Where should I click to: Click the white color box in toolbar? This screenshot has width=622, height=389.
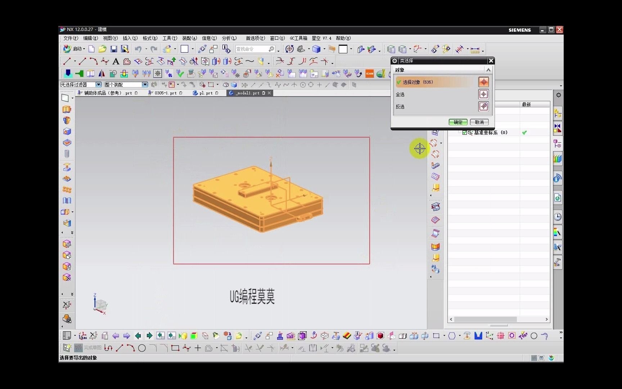[184, 49]
